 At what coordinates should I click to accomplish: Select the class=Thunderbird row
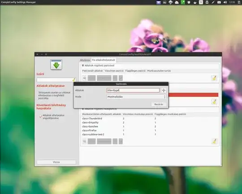[150, 119]
